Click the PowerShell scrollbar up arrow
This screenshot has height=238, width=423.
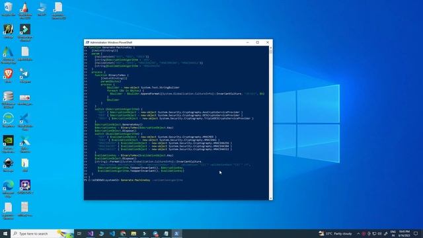[x=270, y=48]
